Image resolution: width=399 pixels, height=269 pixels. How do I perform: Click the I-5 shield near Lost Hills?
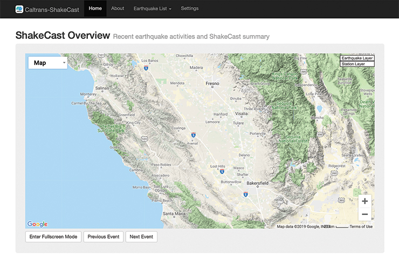pos(222,172)
